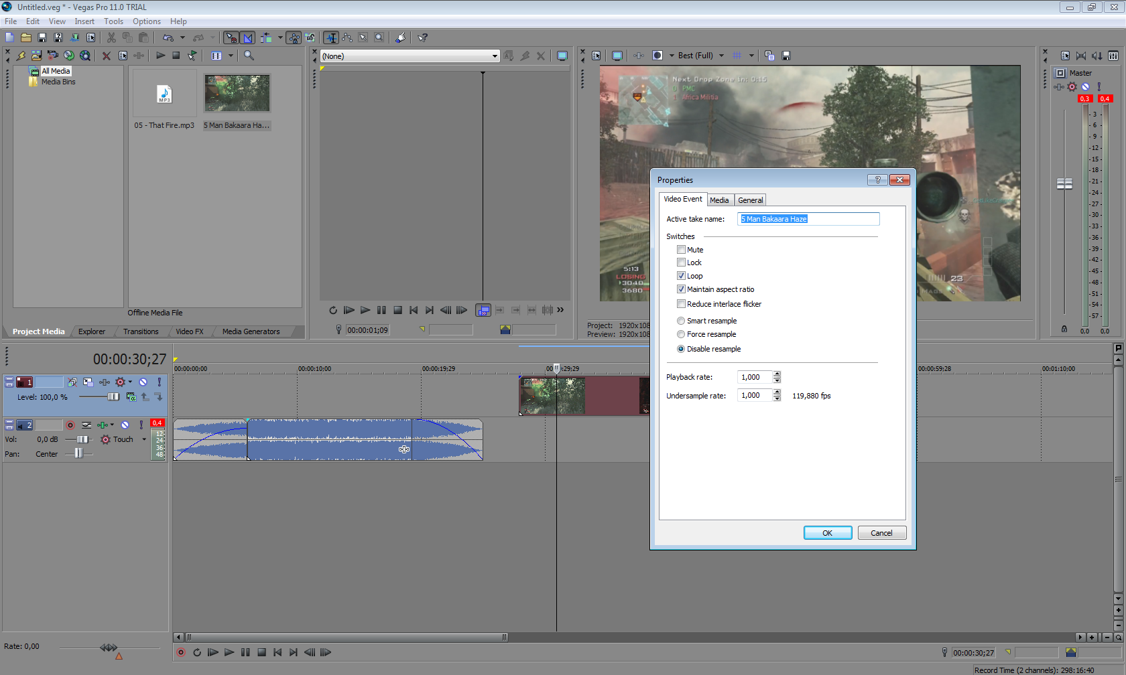Open the Best (Full) preview quality dropdown
Viewport: 1126px width, 675px height.
click(722, 56)
